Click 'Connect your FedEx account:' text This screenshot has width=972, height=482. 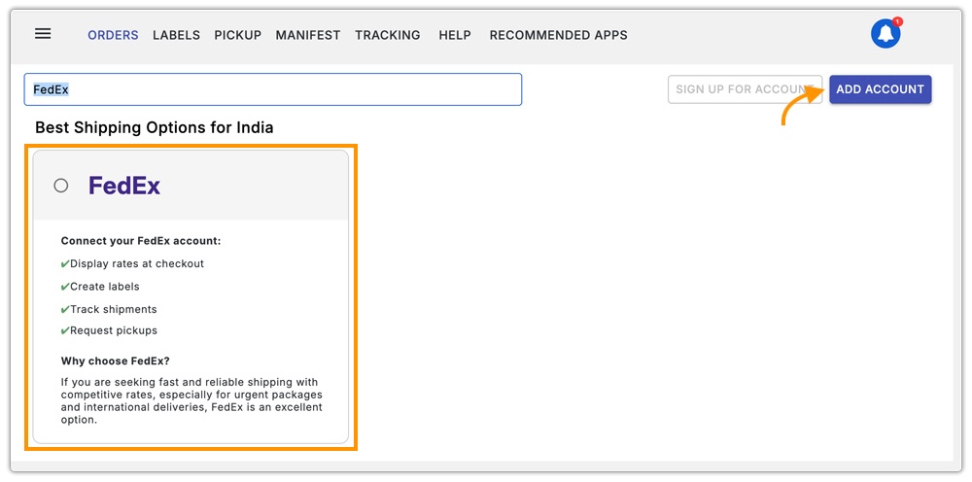point(141,241)
